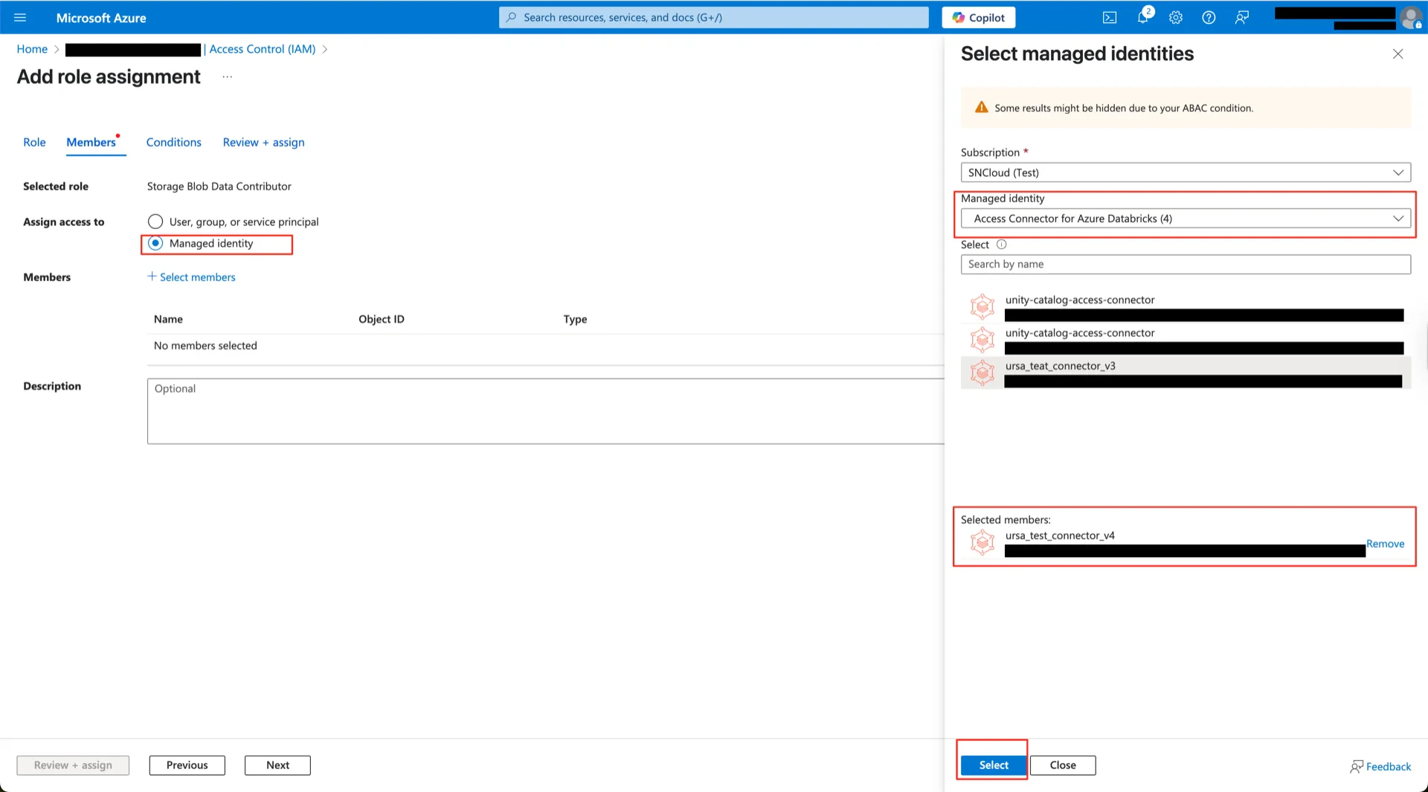Open the Feedback link in panel
The image size is (1428, 792).
click(x=1380, y=767)
